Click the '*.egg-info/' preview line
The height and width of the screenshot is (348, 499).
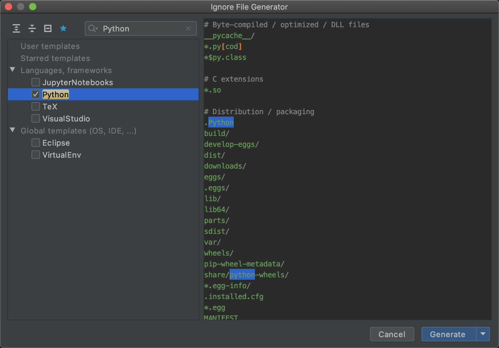(x=227, y=286)
